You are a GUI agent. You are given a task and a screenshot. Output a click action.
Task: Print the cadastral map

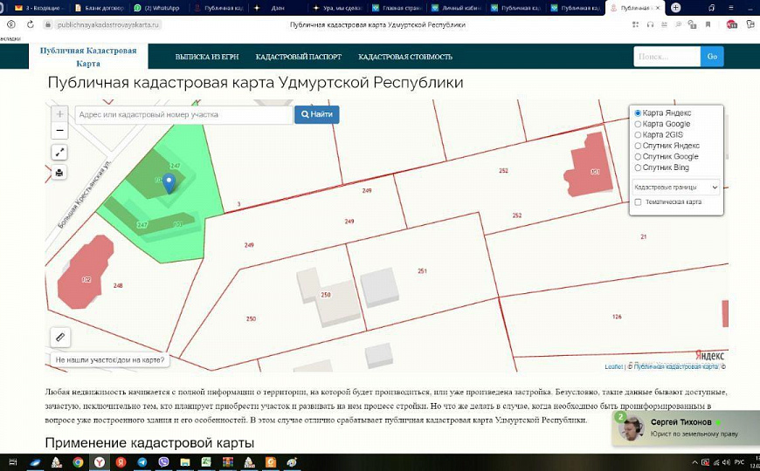click(x=59, y=173)
